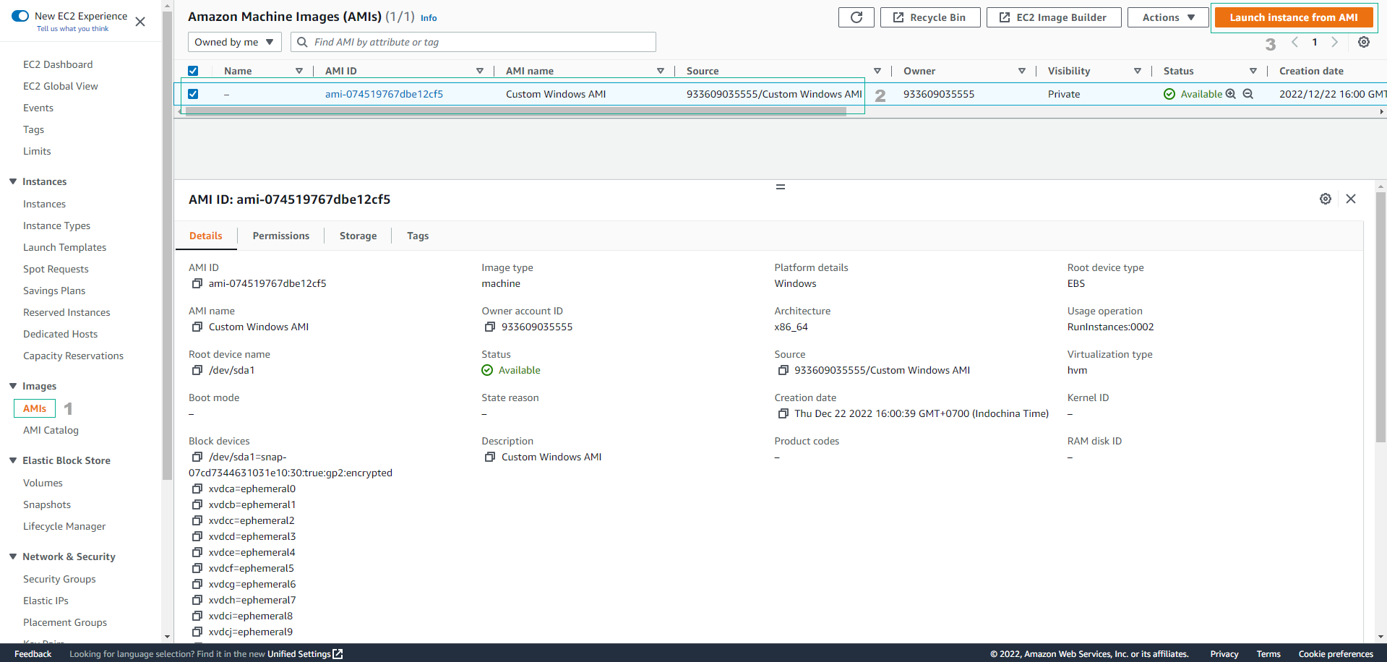1387x662 pixels.
Task: Copy xvdce=ephemeral4 block device icon
Action: 197,552
